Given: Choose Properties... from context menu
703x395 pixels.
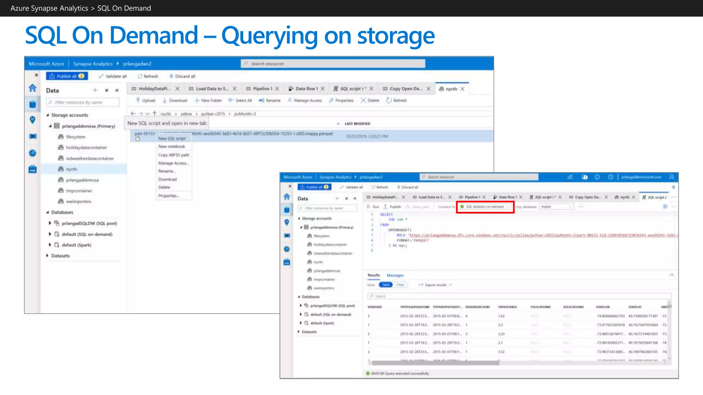Looking at the screenshot, I should click(173, 196).
